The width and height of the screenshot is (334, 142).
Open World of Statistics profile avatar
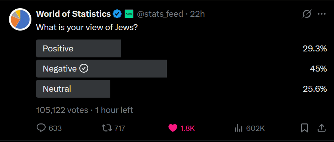coord(20,19)
